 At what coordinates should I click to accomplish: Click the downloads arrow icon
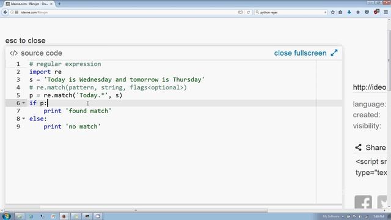(349, 12)
